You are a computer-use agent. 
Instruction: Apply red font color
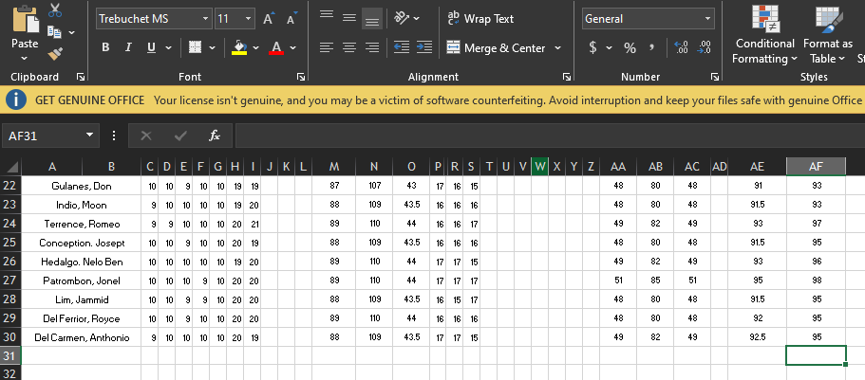point(276,48)
